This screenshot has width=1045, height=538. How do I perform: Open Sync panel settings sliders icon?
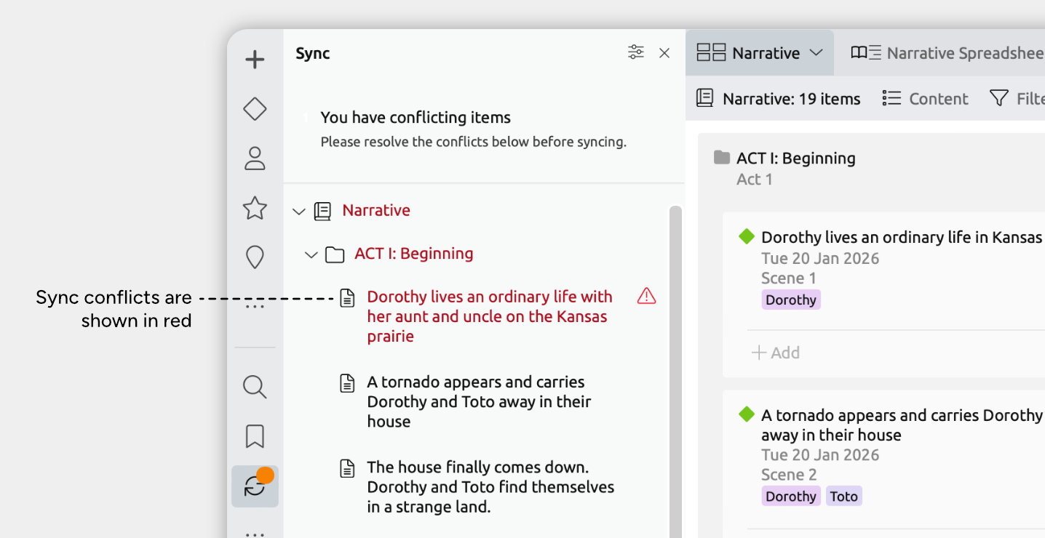[636, 52]
